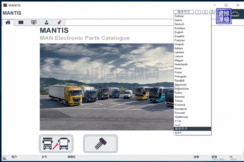Open parts search with bolt icon
Screen dimensions: 244x162
(100, 144)
